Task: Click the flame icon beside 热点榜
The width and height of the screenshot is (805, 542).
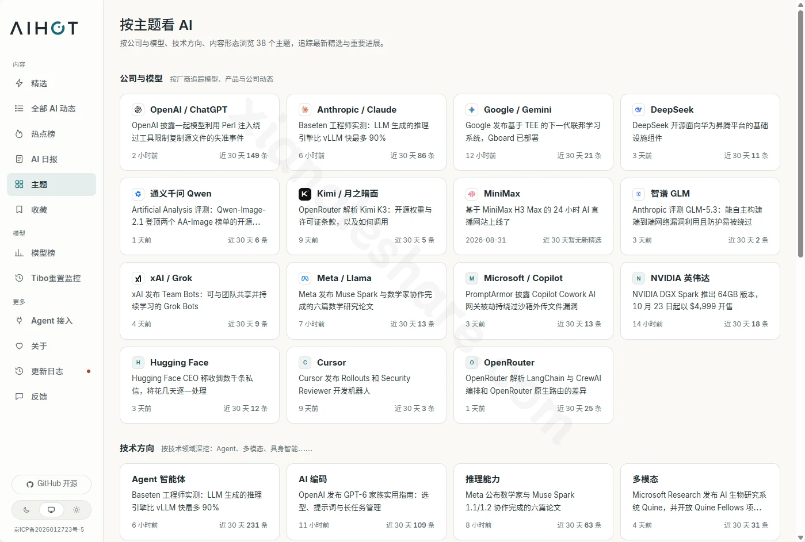Action: tap(19, 134)
